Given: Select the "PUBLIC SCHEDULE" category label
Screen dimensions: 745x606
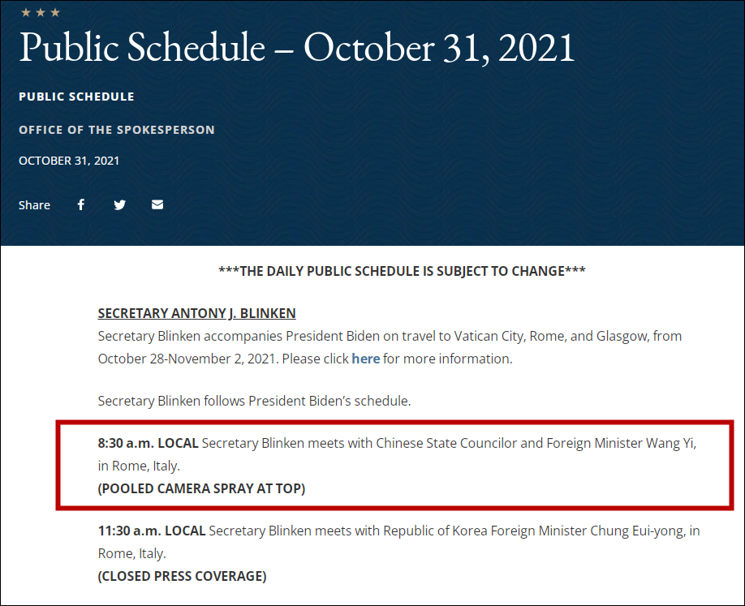Looking at the screenshot, I should [76, 97].
